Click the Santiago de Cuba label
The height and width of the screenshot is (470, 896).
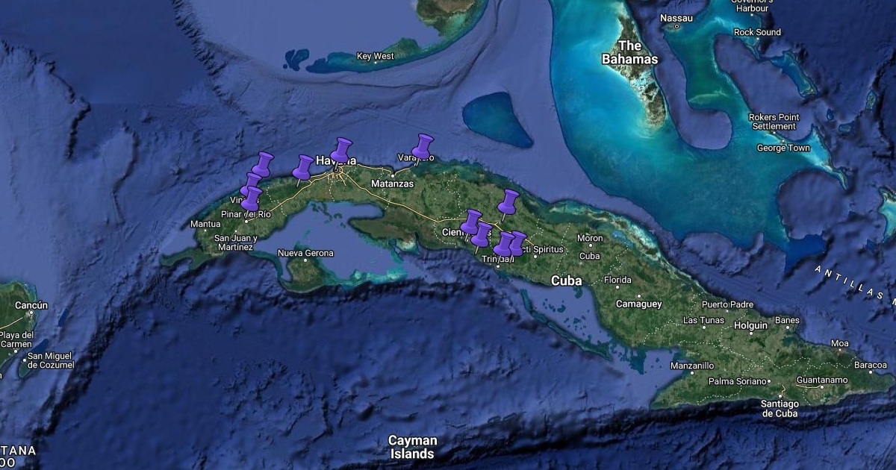click(x=780, y=409)
